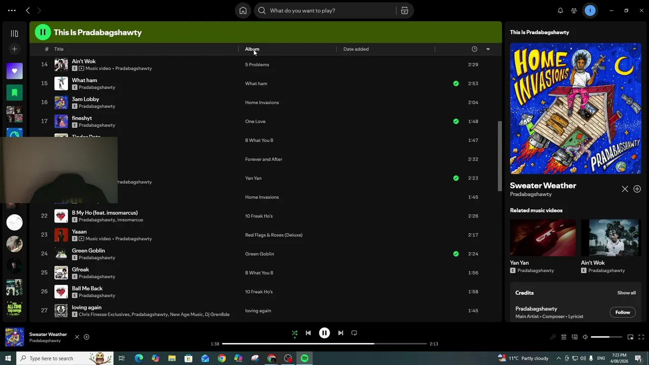Sort by duration clock icon

coord(475,49)
